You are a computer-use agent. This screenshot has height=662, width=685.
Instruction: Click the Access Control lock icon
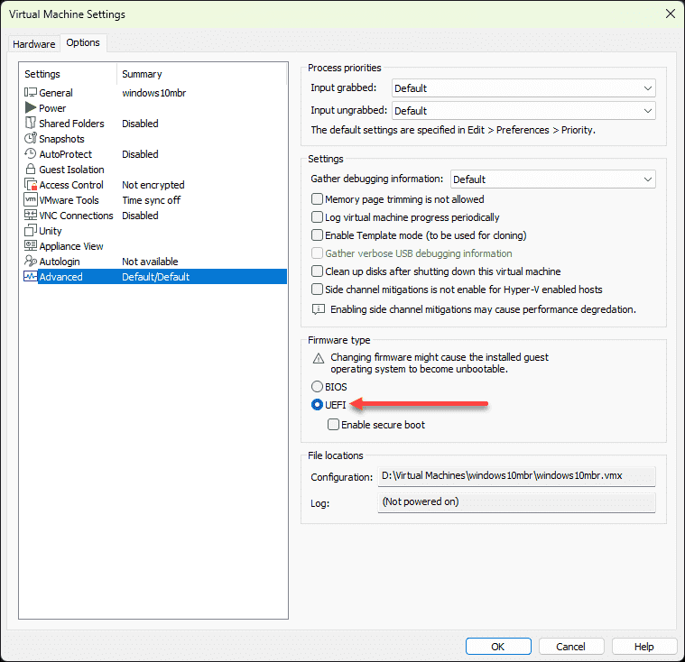31,184
